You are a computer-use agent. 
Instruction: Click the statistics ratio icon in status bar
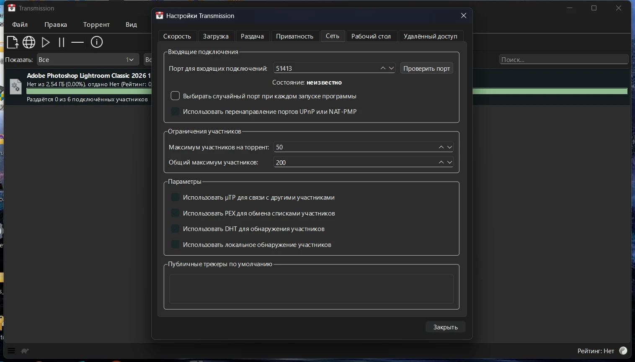(623, 351)
